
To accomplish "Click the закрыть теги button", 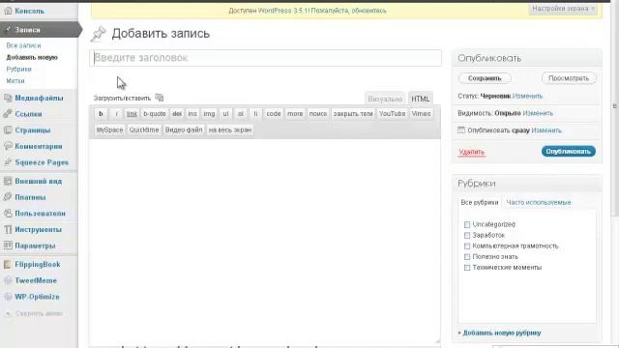I will pyautogui.click(x=353, y=114).
